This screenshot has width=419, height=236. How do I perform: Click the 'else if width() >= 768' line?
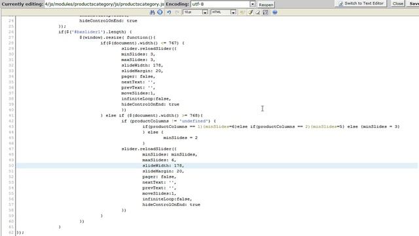coord(151,115)
